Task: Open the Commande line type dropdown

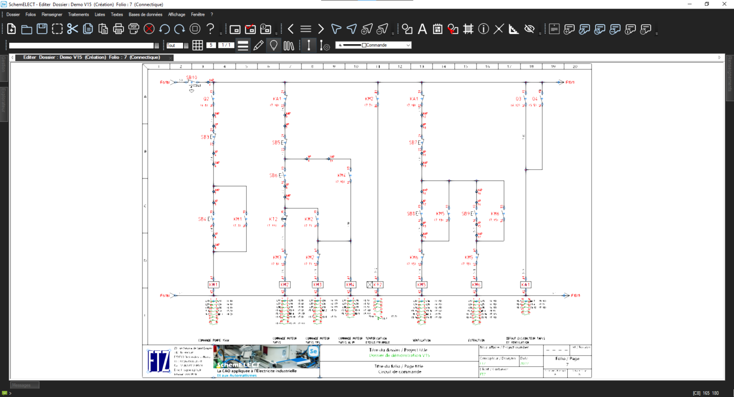Action: (x=408, y=45)
